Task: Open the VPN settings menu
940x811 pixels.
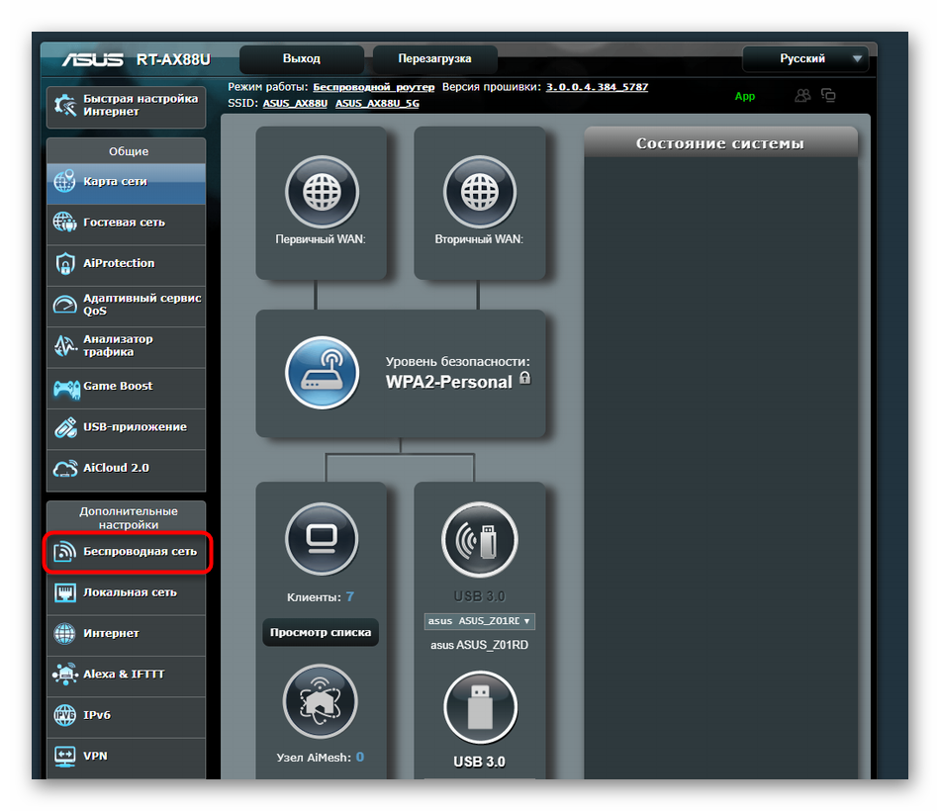Action: (x=127, y=756)
